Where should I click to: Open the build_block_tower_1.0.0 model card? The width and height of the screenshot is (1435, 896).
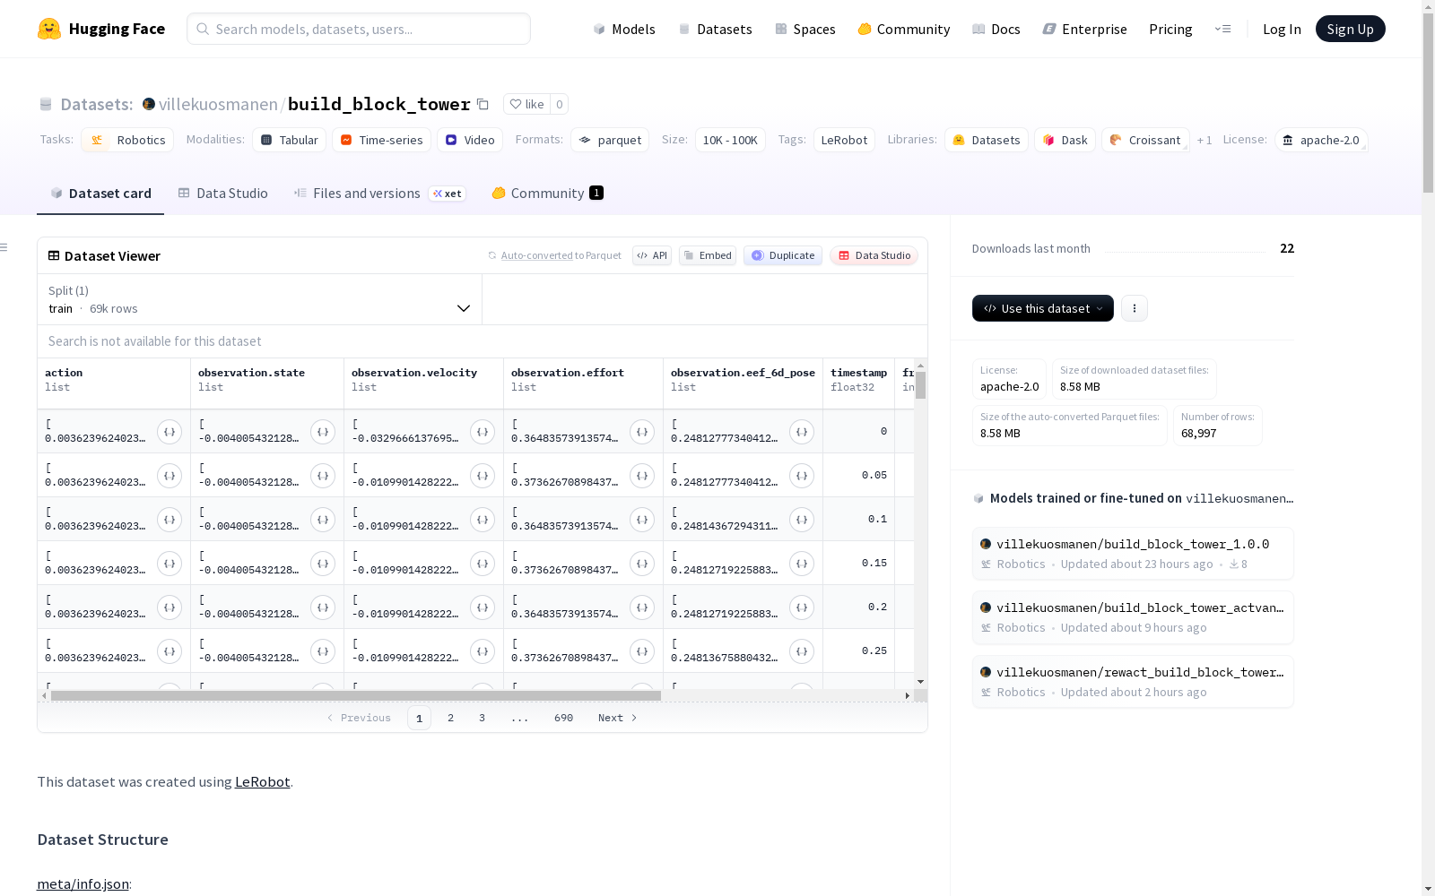click(x=1133, y=554)
